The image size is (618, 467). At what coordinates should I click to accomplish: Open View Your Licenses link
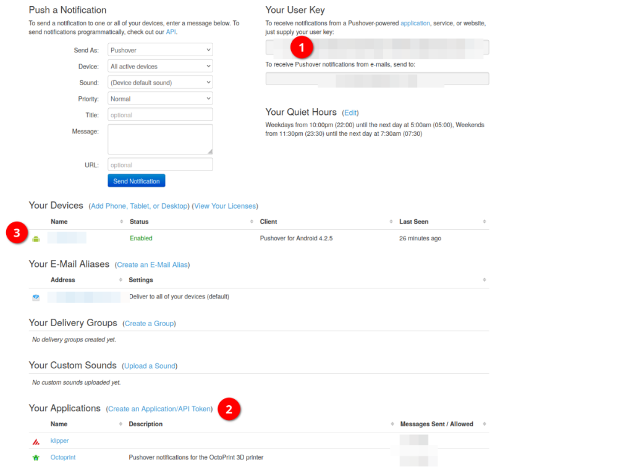pos(225,206)
